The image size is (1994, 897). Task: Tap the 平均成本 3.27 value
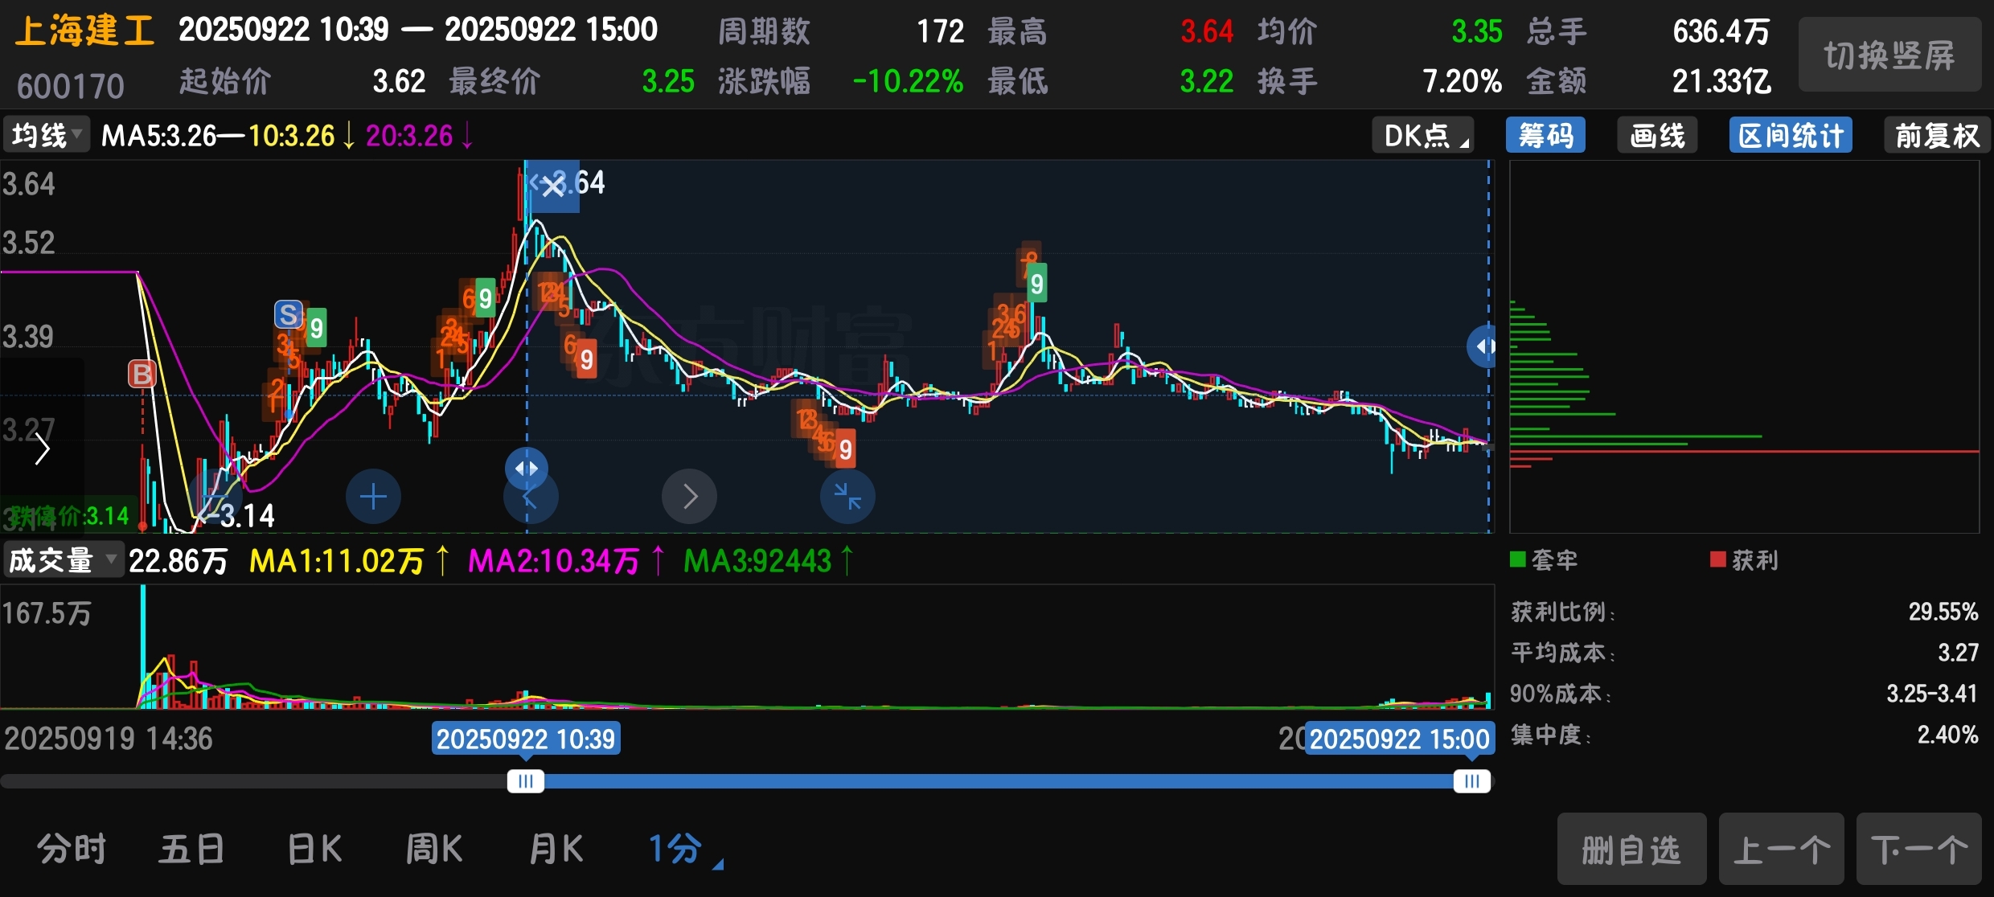coord(1958,653)
